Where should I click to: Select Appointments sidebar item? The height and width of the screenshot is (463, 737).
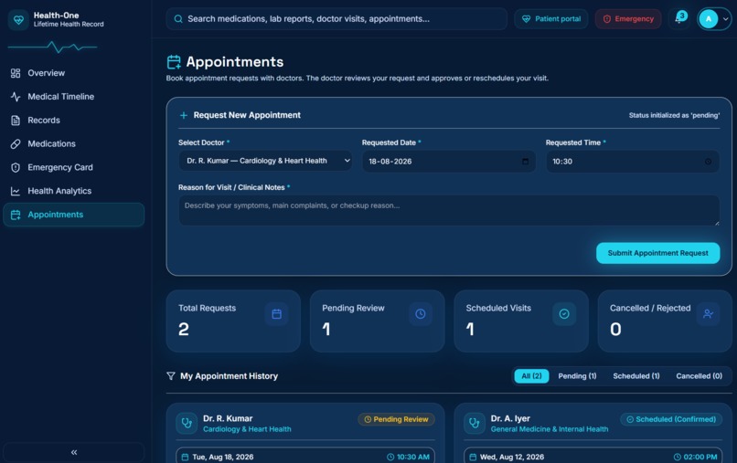[74, 215]
